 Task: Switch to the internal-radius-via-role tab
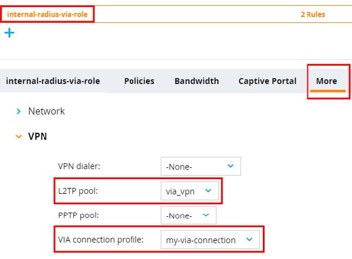(53, 81)
